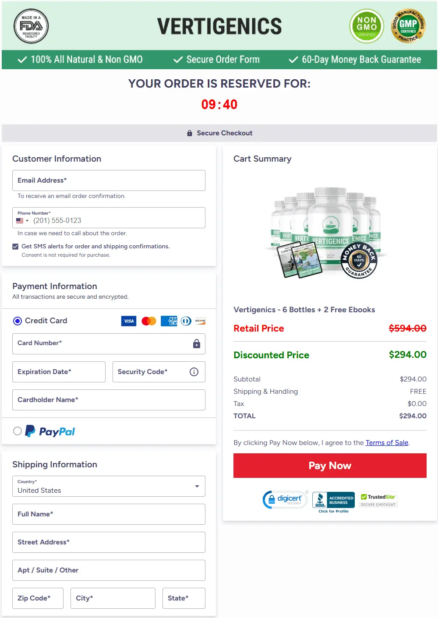Click the Visa card icon
The height and width of the screenshot is (618, 438).
(129, 321)
